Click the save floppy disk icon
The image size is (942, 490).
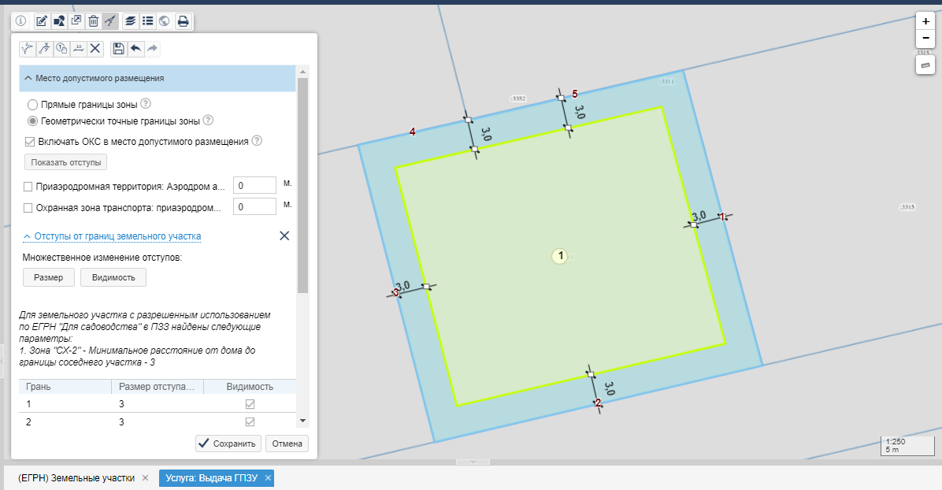(x=118, y=49)
